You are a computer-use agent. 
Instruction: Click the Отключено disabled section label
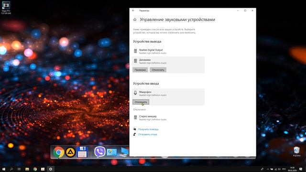pyautogui.click(x=139, y=109)
